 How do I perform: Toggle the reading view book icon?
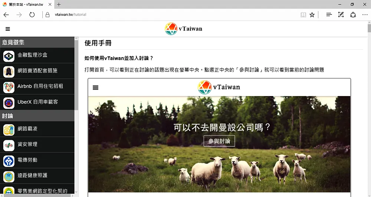(x=303, y=15)
